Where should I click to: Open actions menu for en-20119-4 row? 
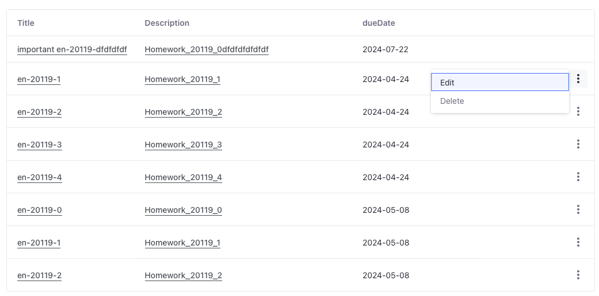point(578,177)
